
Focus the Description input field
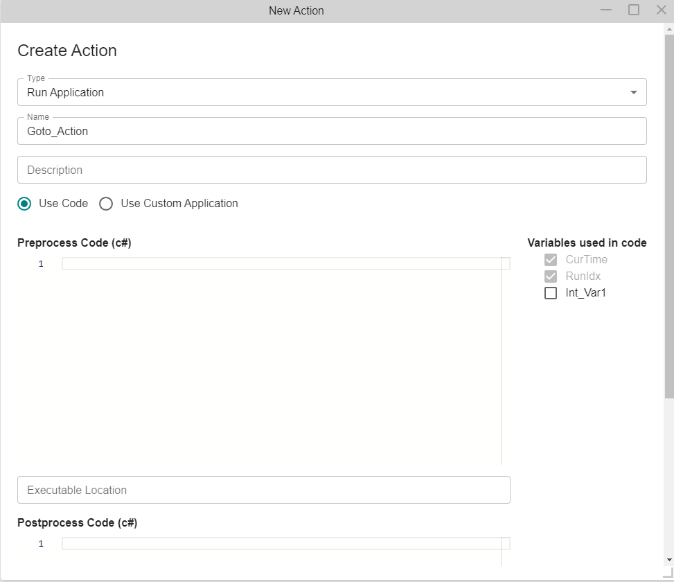tap(332, 170)
